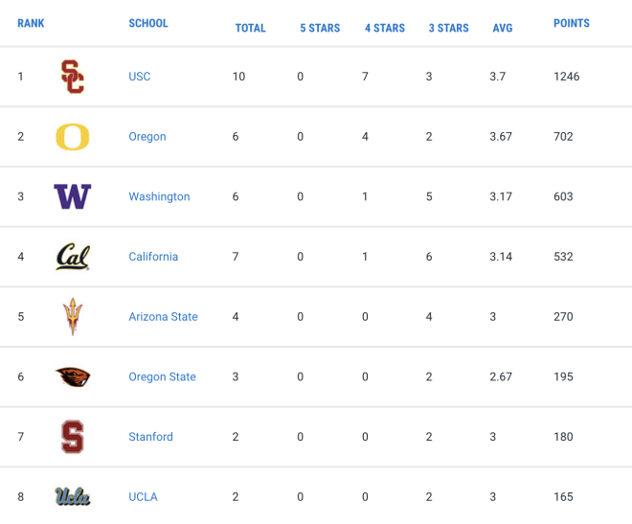This screenshot has height=524, width=632.
Task: Open the Stanford school link
Action: click(x=150, y=437)
